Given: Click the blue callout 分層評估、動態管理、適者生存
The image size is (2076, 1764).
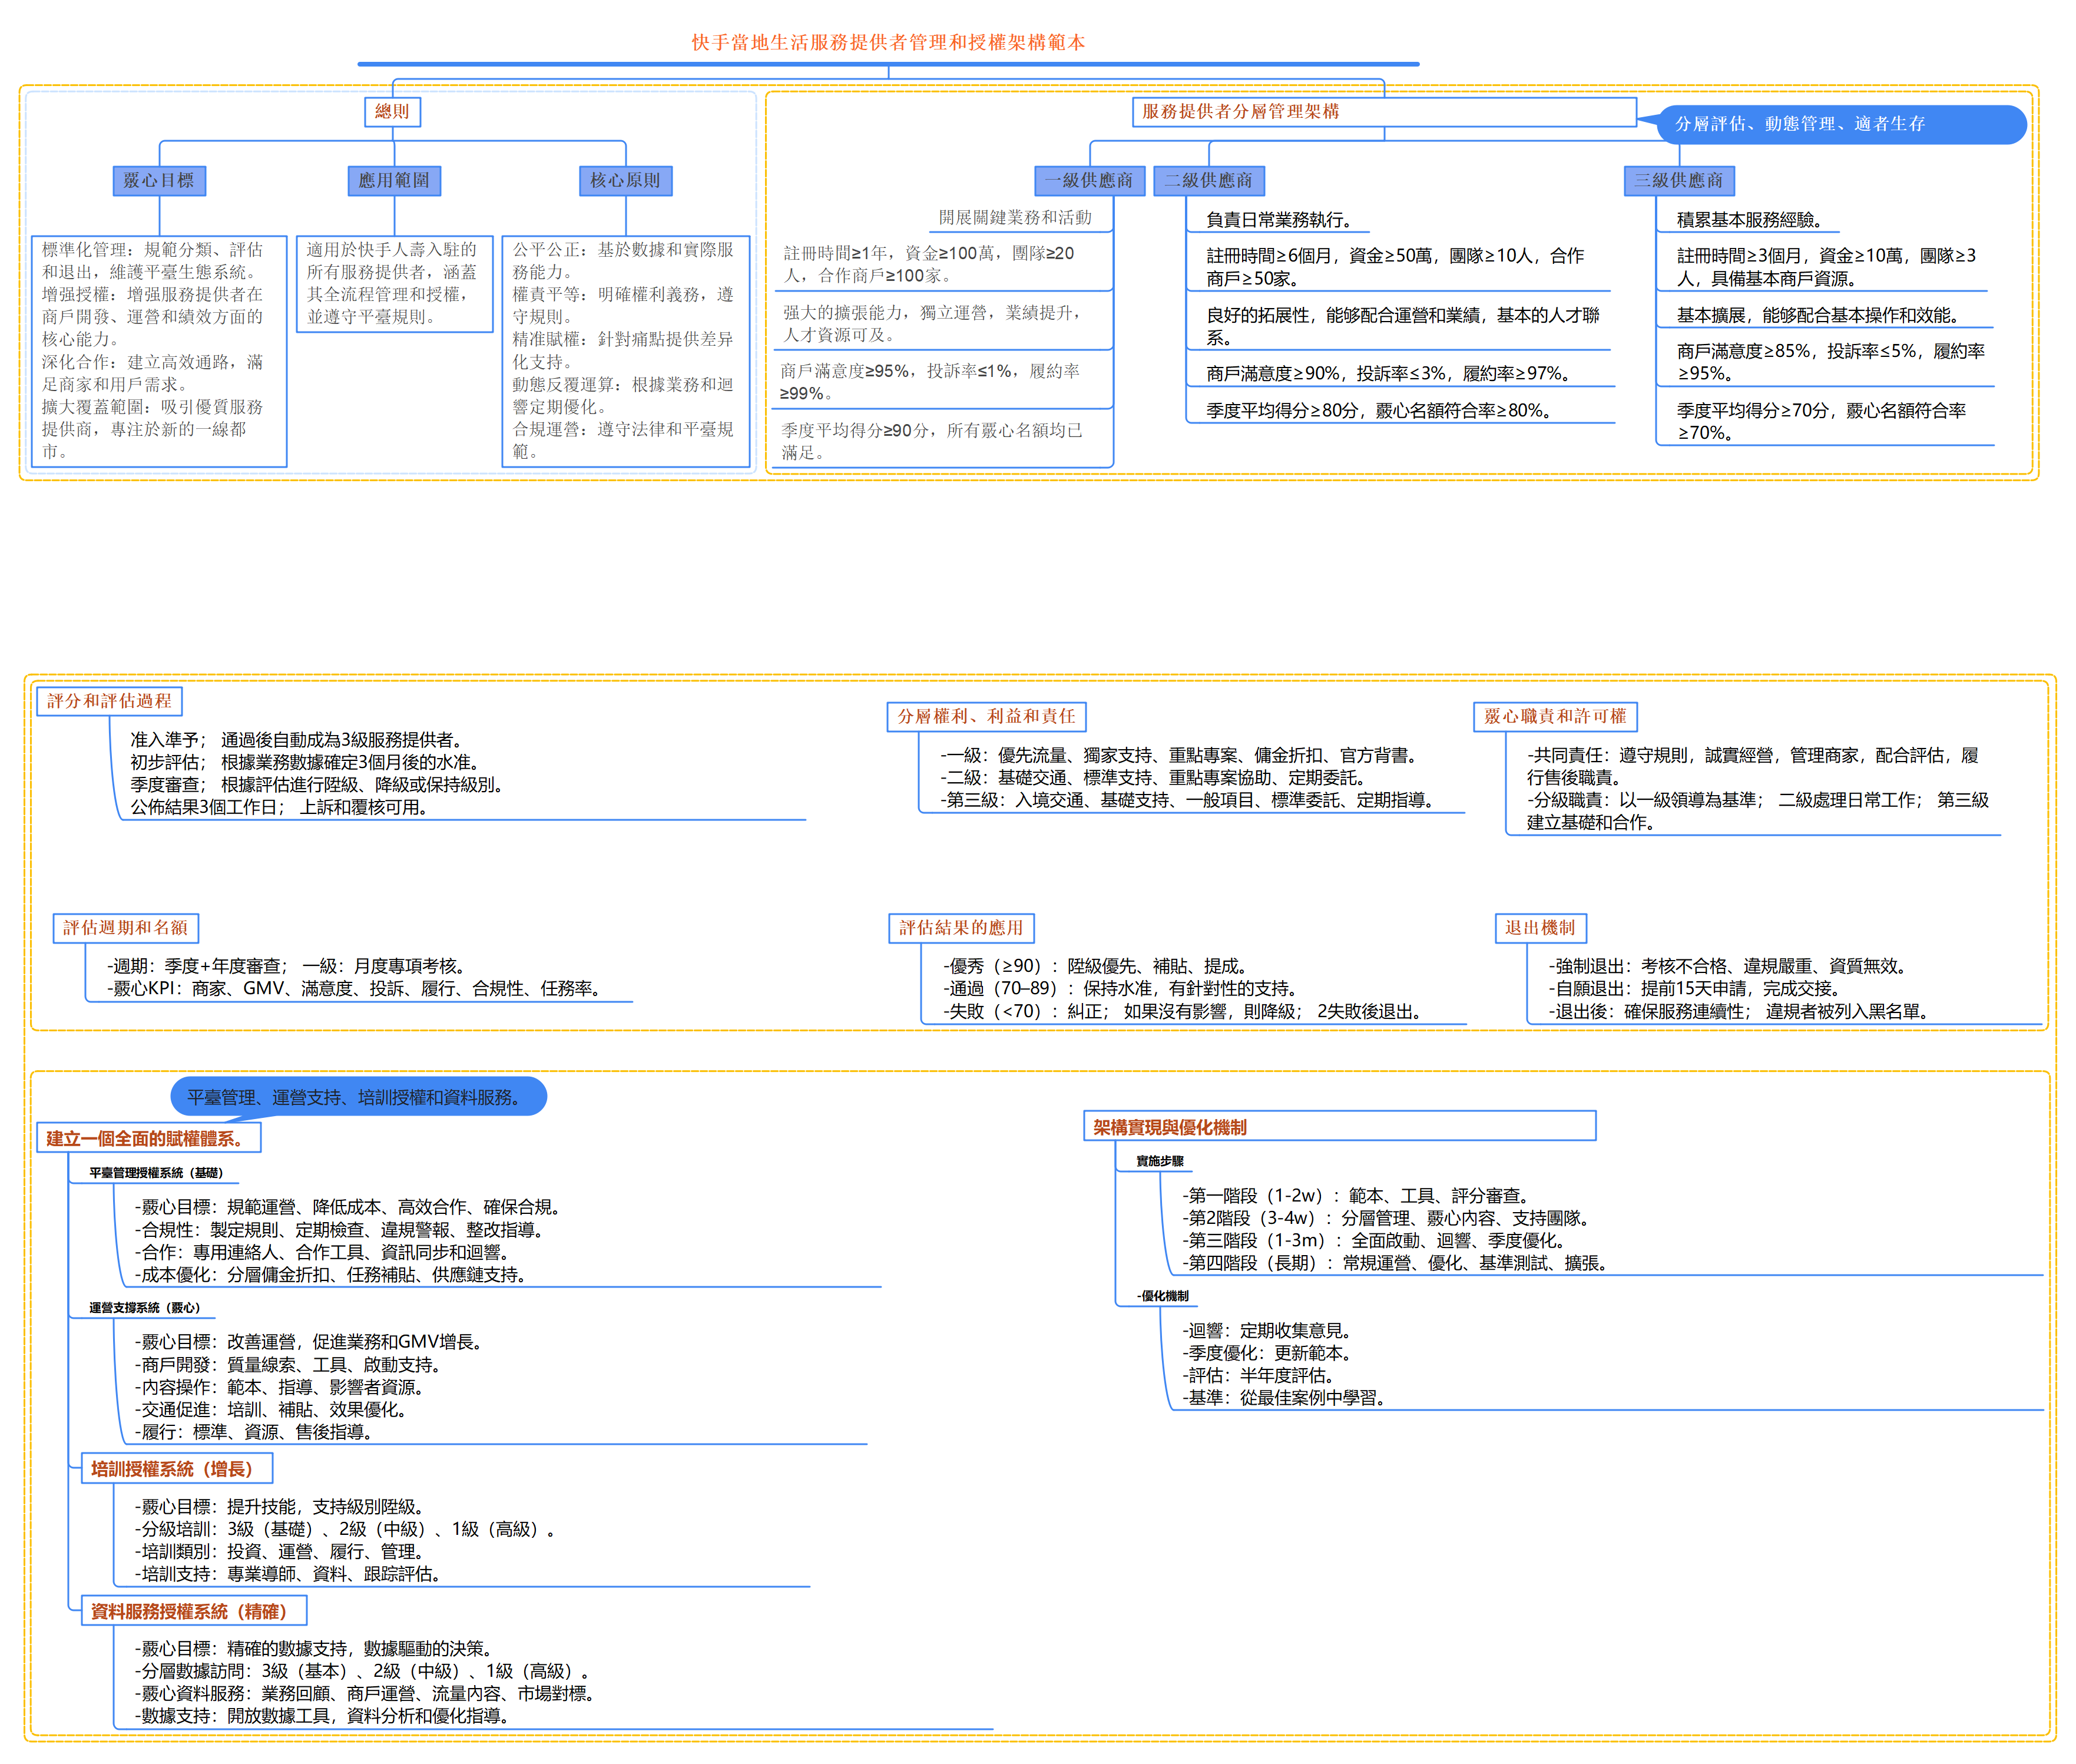Looking at the screenshot, I should [x=1800, y=124].
